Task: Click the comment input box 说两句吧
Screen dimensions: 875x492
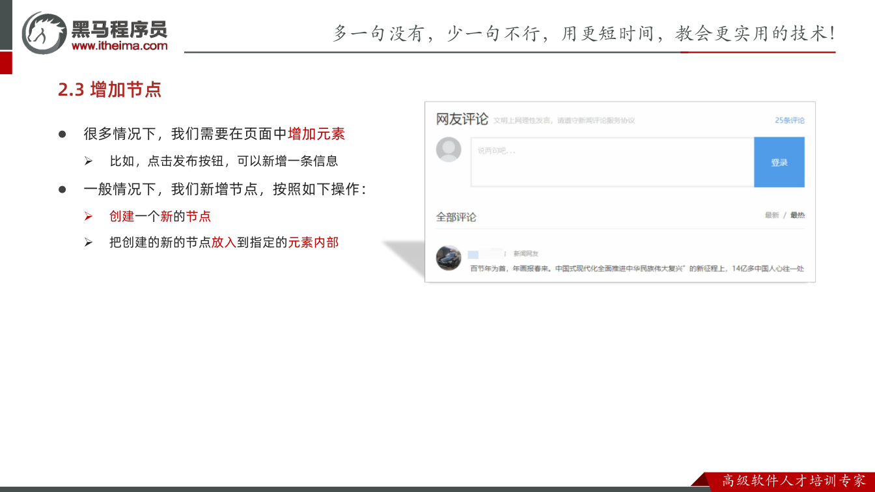Action: tap(612, 162)
